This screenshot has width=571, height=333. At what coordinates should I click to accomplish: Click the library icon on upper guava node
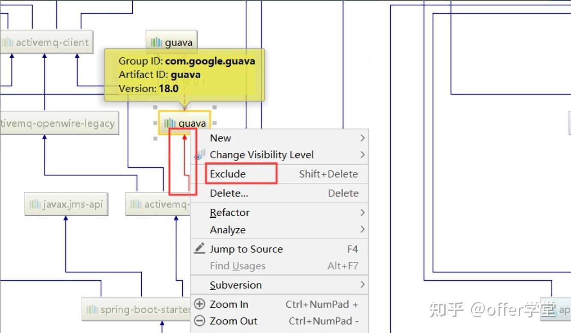pyautogui.click(x=156, y=42)
